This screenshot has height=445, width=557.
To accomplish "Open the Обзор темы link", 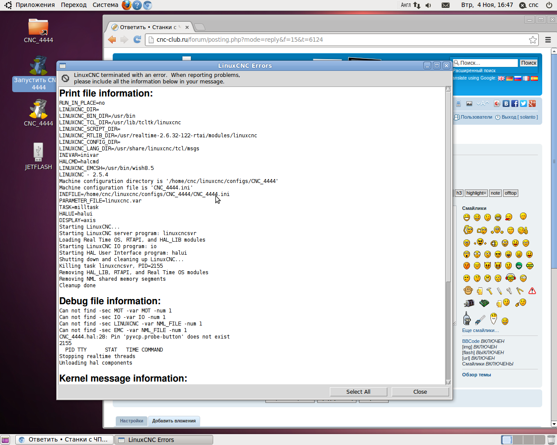I will [x=476, y=375].
